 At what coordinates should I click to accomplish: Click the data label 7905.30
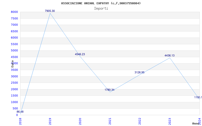point(50,11)
